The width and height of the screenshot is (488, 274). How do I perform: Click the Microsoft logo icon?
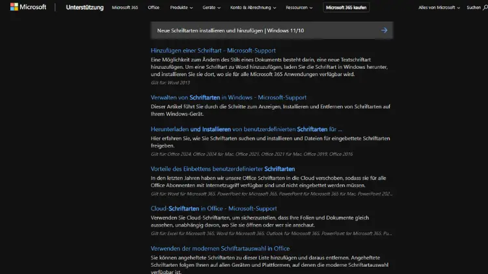[28, 7]
